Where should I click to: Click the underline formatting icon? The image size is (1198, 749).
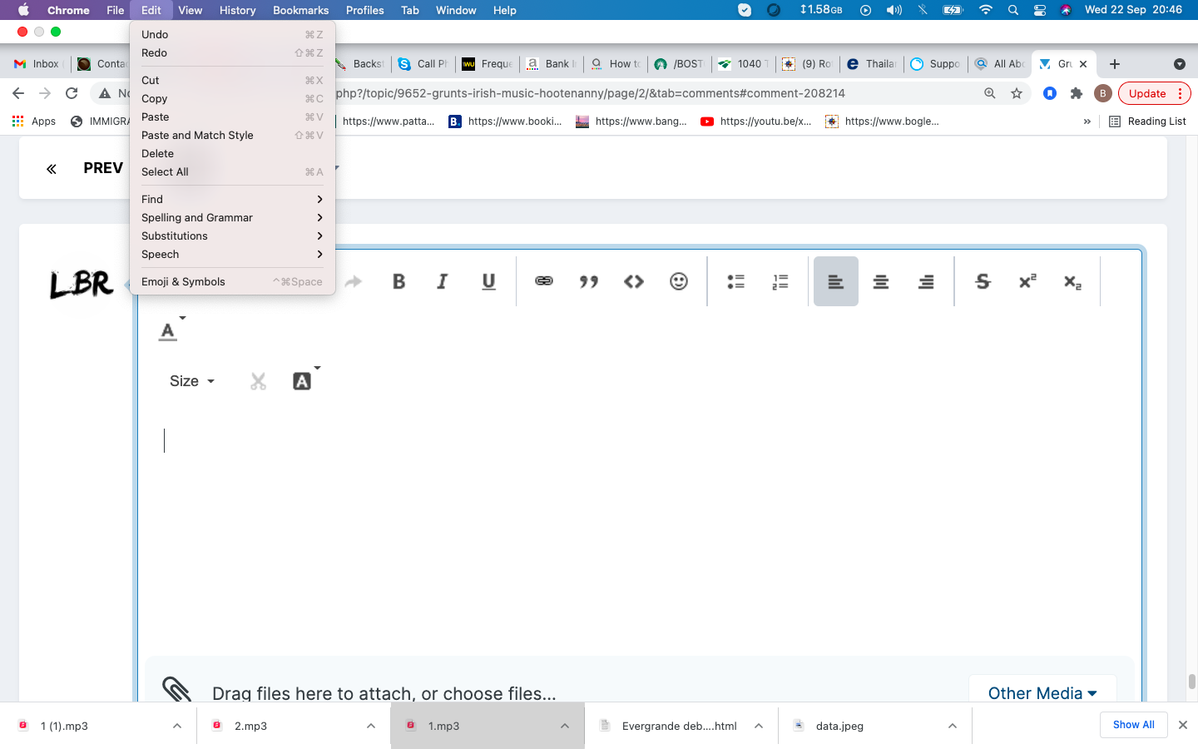[488, 281]
